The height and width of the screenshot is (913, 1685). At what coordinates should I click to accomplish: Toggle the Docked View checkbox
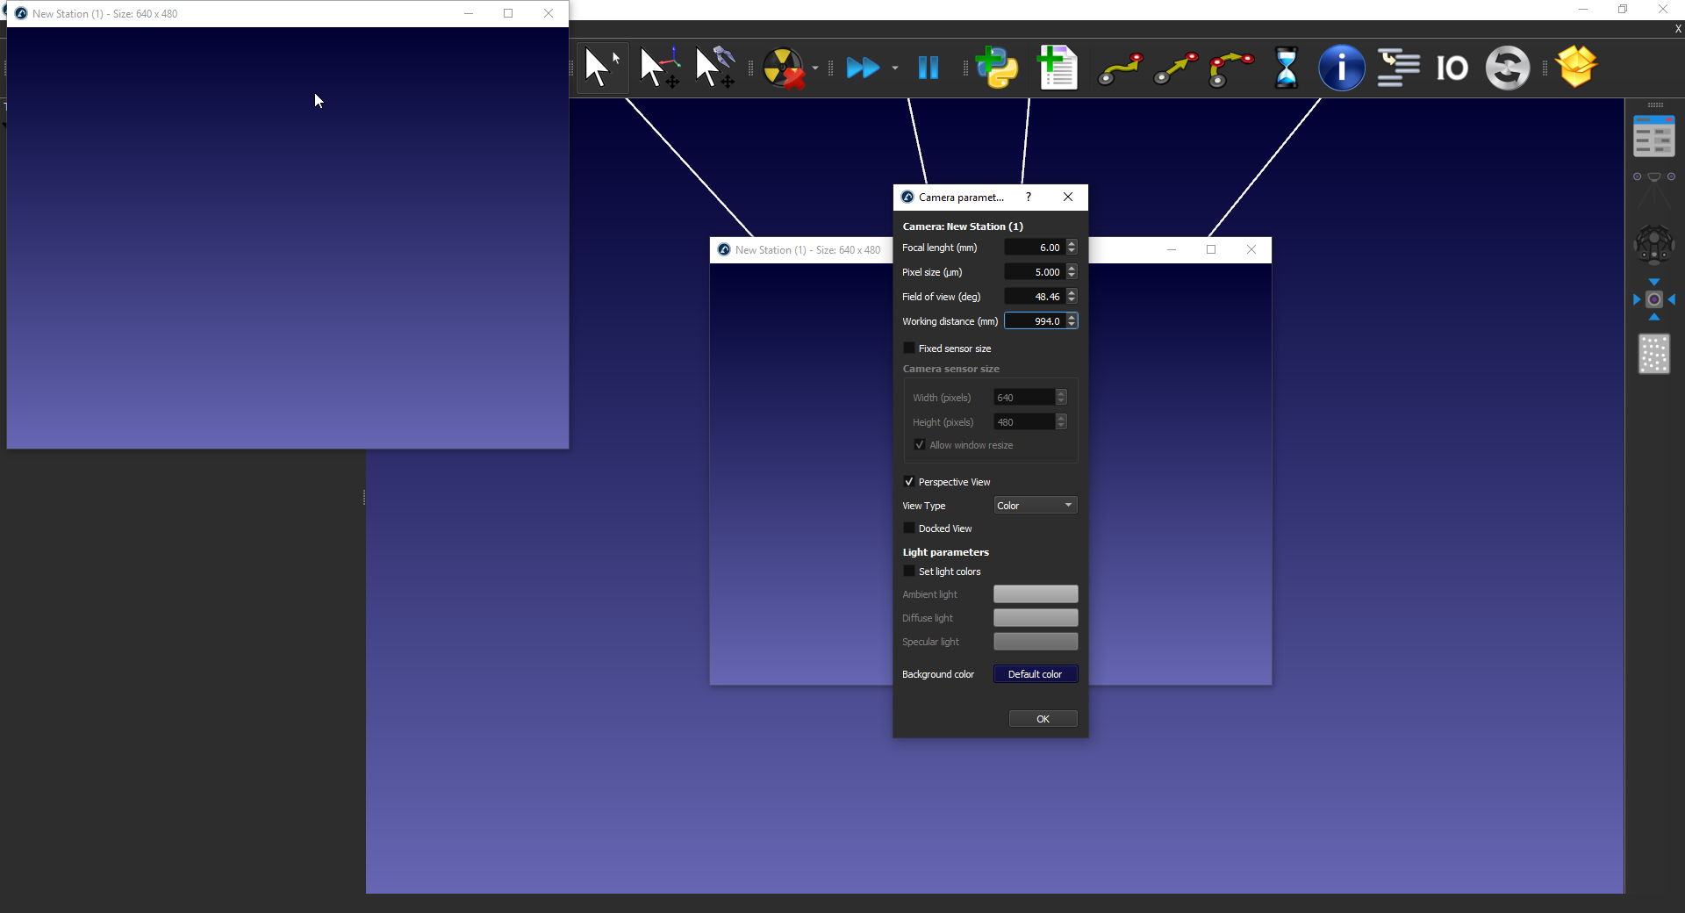point(909,528)
